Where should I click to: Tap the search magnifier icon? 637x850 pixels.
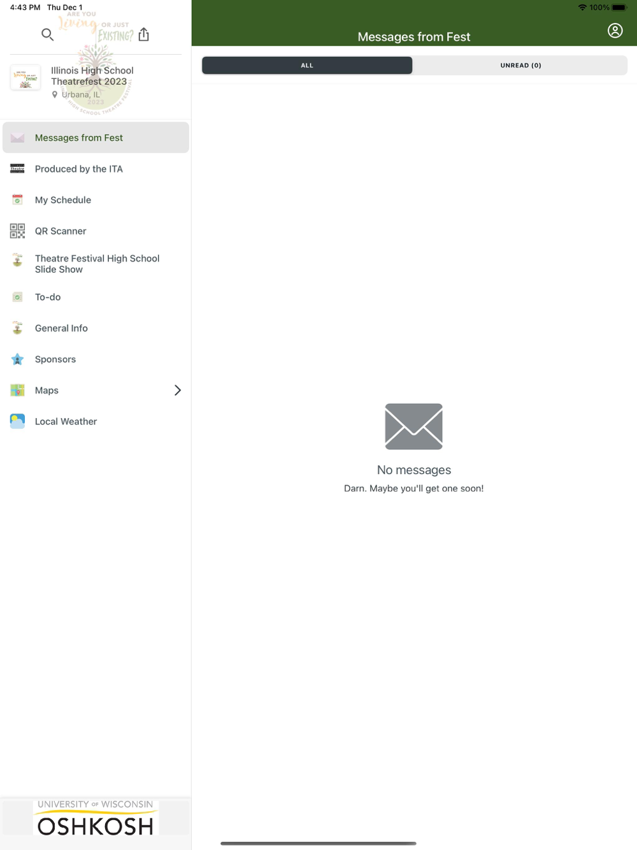[47, 34]
